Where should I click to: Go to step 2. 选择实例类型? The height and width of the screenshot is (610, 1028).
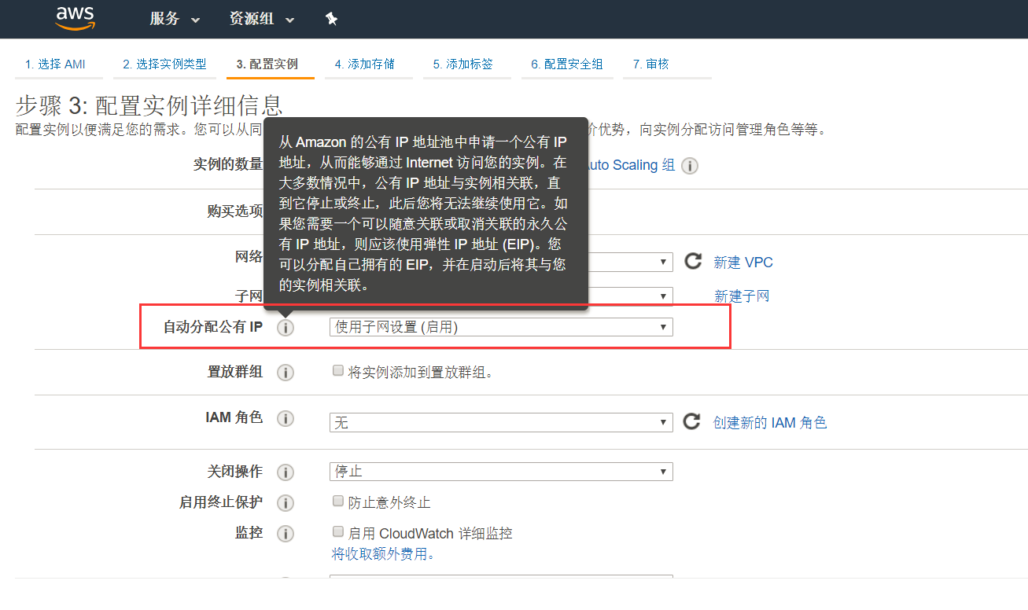click(x=164, y=64)
